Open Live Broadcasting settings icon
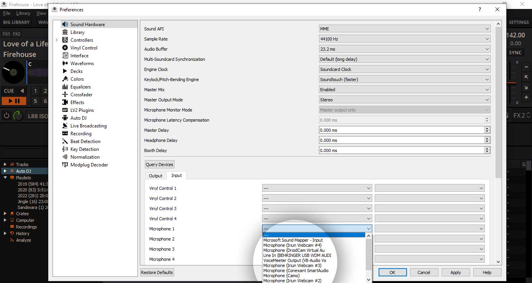 point(65,126)
